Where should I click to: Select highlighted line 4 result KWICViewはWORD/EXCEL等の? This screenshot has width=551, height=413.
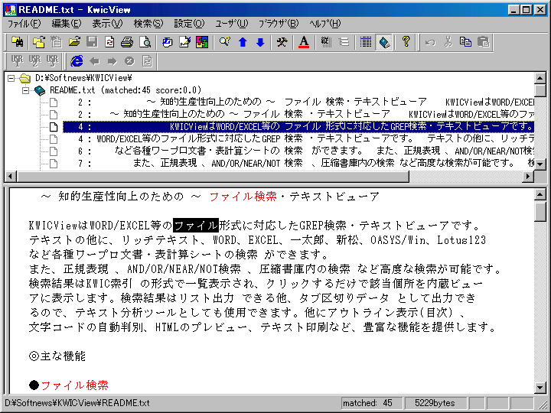click(298, 127)
